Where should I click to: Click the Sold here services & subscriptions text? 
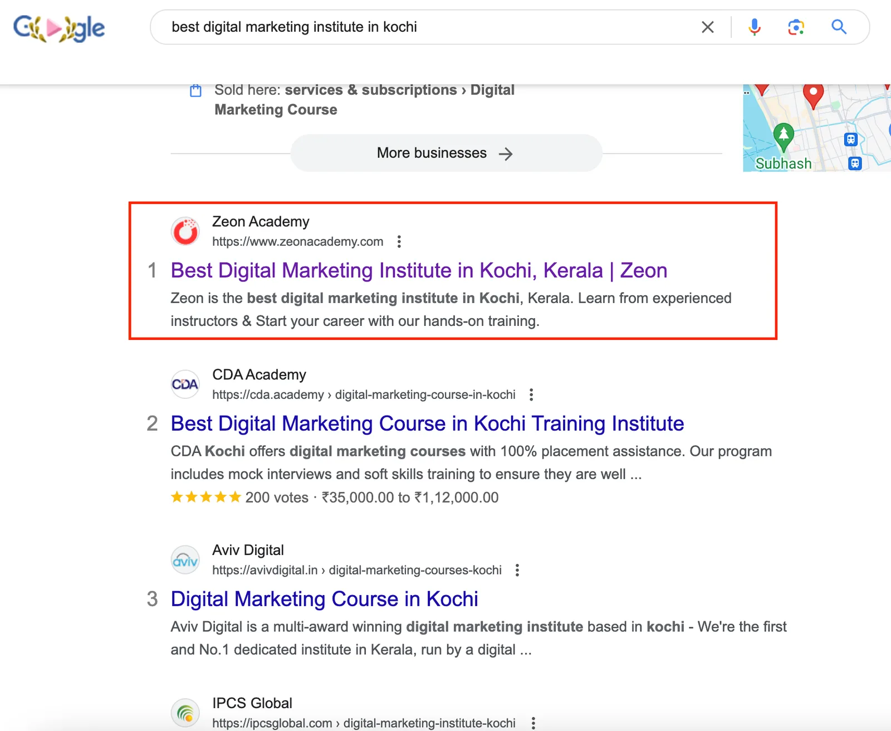(x=364, y=100)
